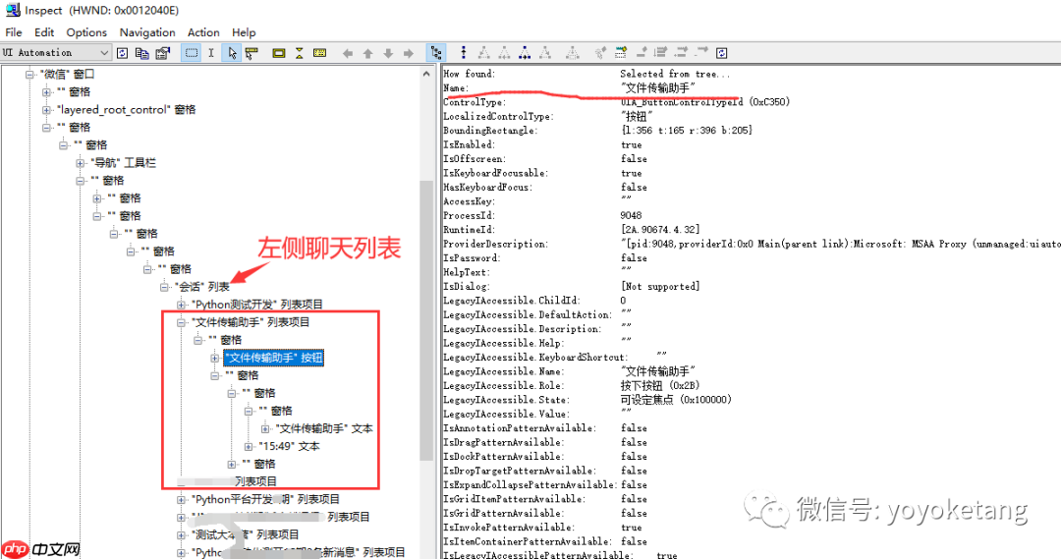
Task: Open the UI Automation mode dropdown
Action: (55, 52)
